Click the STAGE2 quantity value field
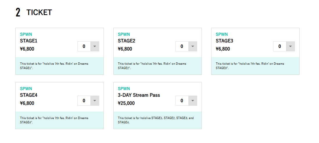 [182, 47]
